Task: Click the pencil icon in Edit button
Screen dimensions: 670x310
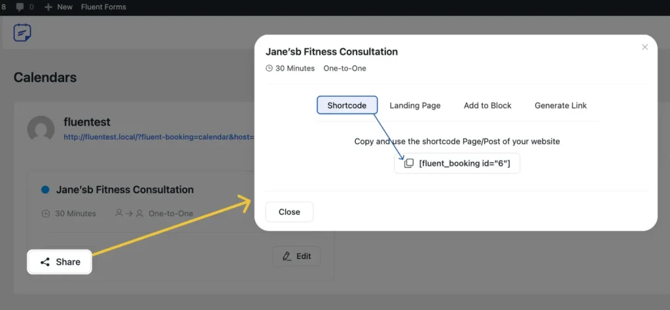Action: [x=287, y=256]
